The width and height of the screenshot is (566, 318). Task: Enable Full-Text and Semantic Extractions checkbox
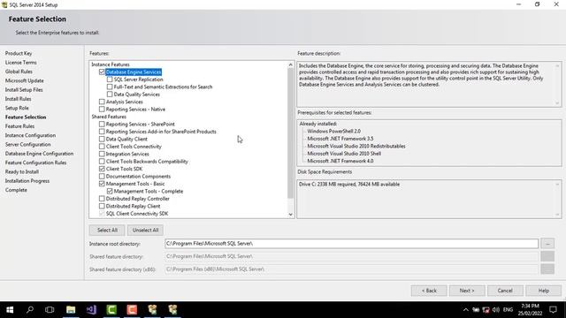(110, 87)
